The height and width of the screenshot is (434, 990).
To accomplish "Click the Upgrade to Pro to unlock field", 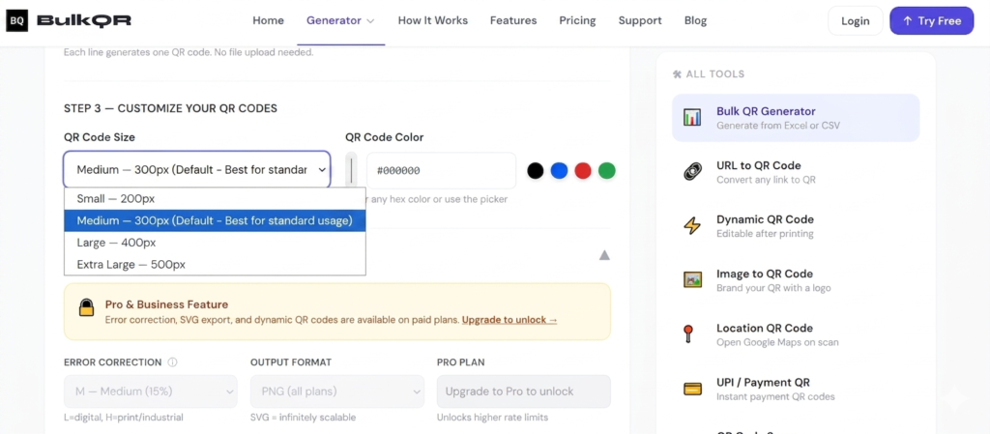I will tap(523, 391).
